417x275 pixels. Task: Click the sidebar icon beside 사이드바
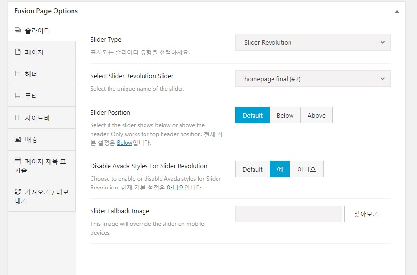coord(18,118)
